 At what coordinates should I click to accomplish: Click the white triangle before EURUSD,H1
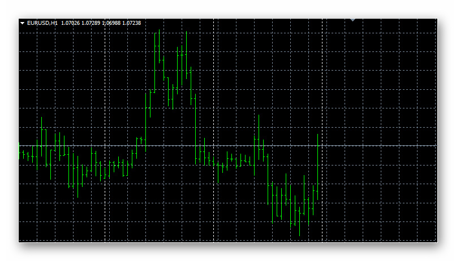(22, 23)
